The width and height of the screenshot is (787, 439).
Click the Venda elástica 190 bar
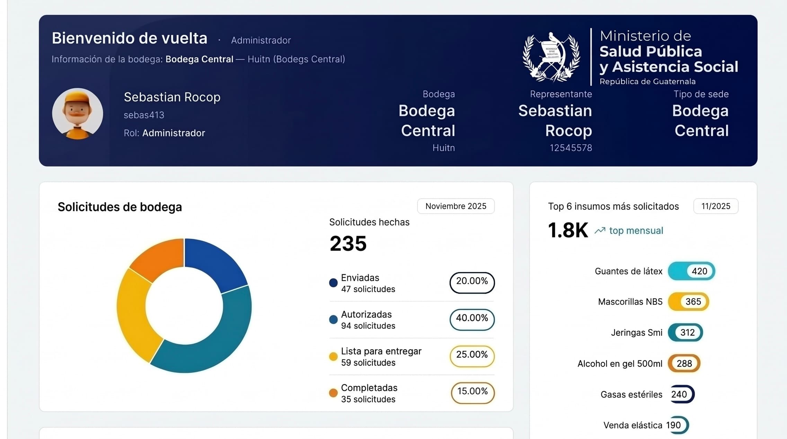tap(678, 425)
